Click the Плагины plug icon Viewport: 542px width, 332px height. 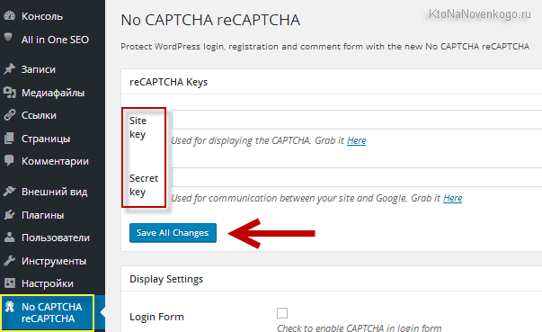(9, 215)
